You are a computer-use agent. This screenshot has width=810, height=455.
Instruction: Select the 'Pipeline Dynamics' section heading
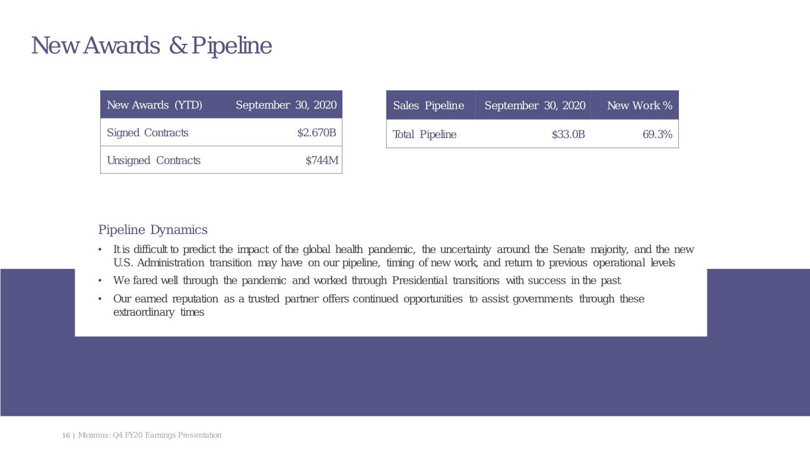click(x=153, y=230)
